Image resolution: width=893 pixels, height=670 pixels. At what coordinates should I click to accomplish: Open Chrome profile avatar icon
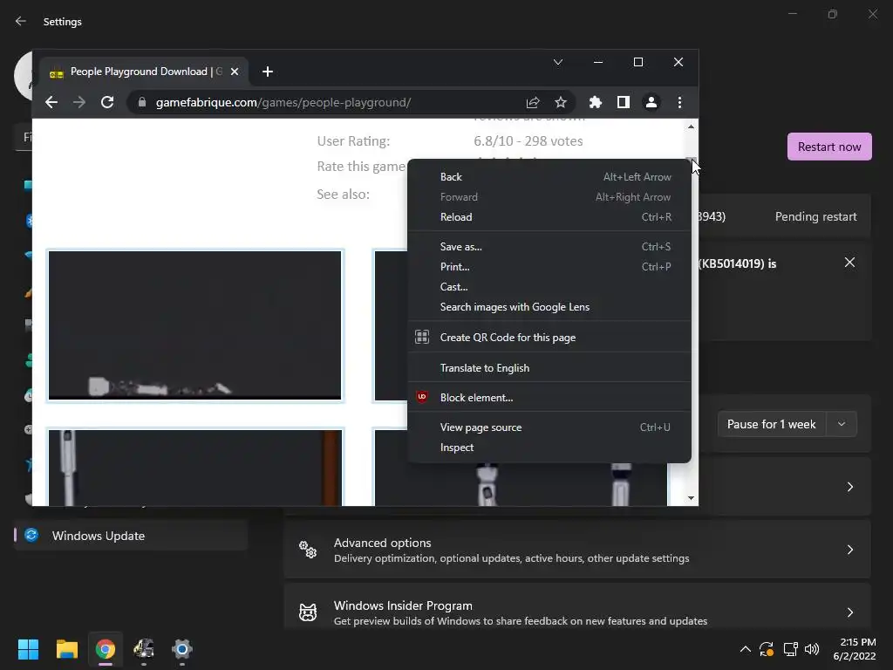coord(651,103)
